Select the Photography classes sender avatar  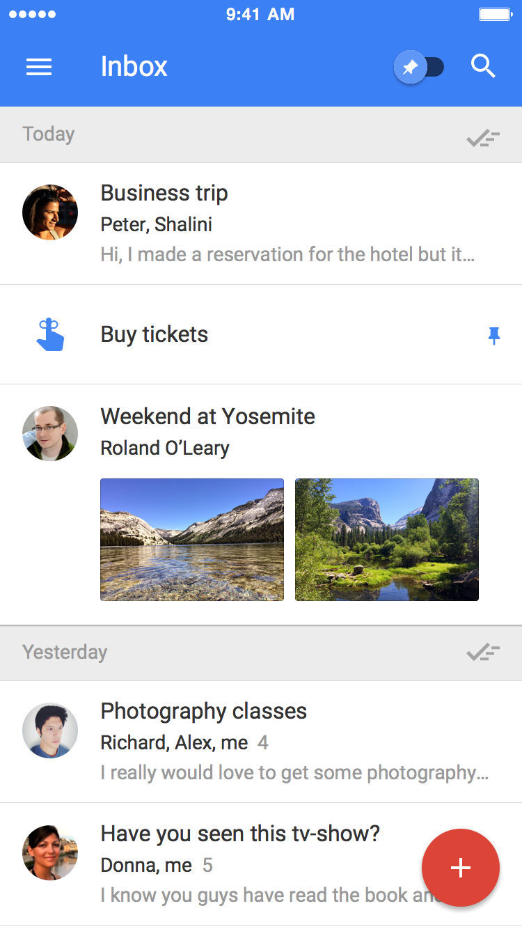pos(50,731)
